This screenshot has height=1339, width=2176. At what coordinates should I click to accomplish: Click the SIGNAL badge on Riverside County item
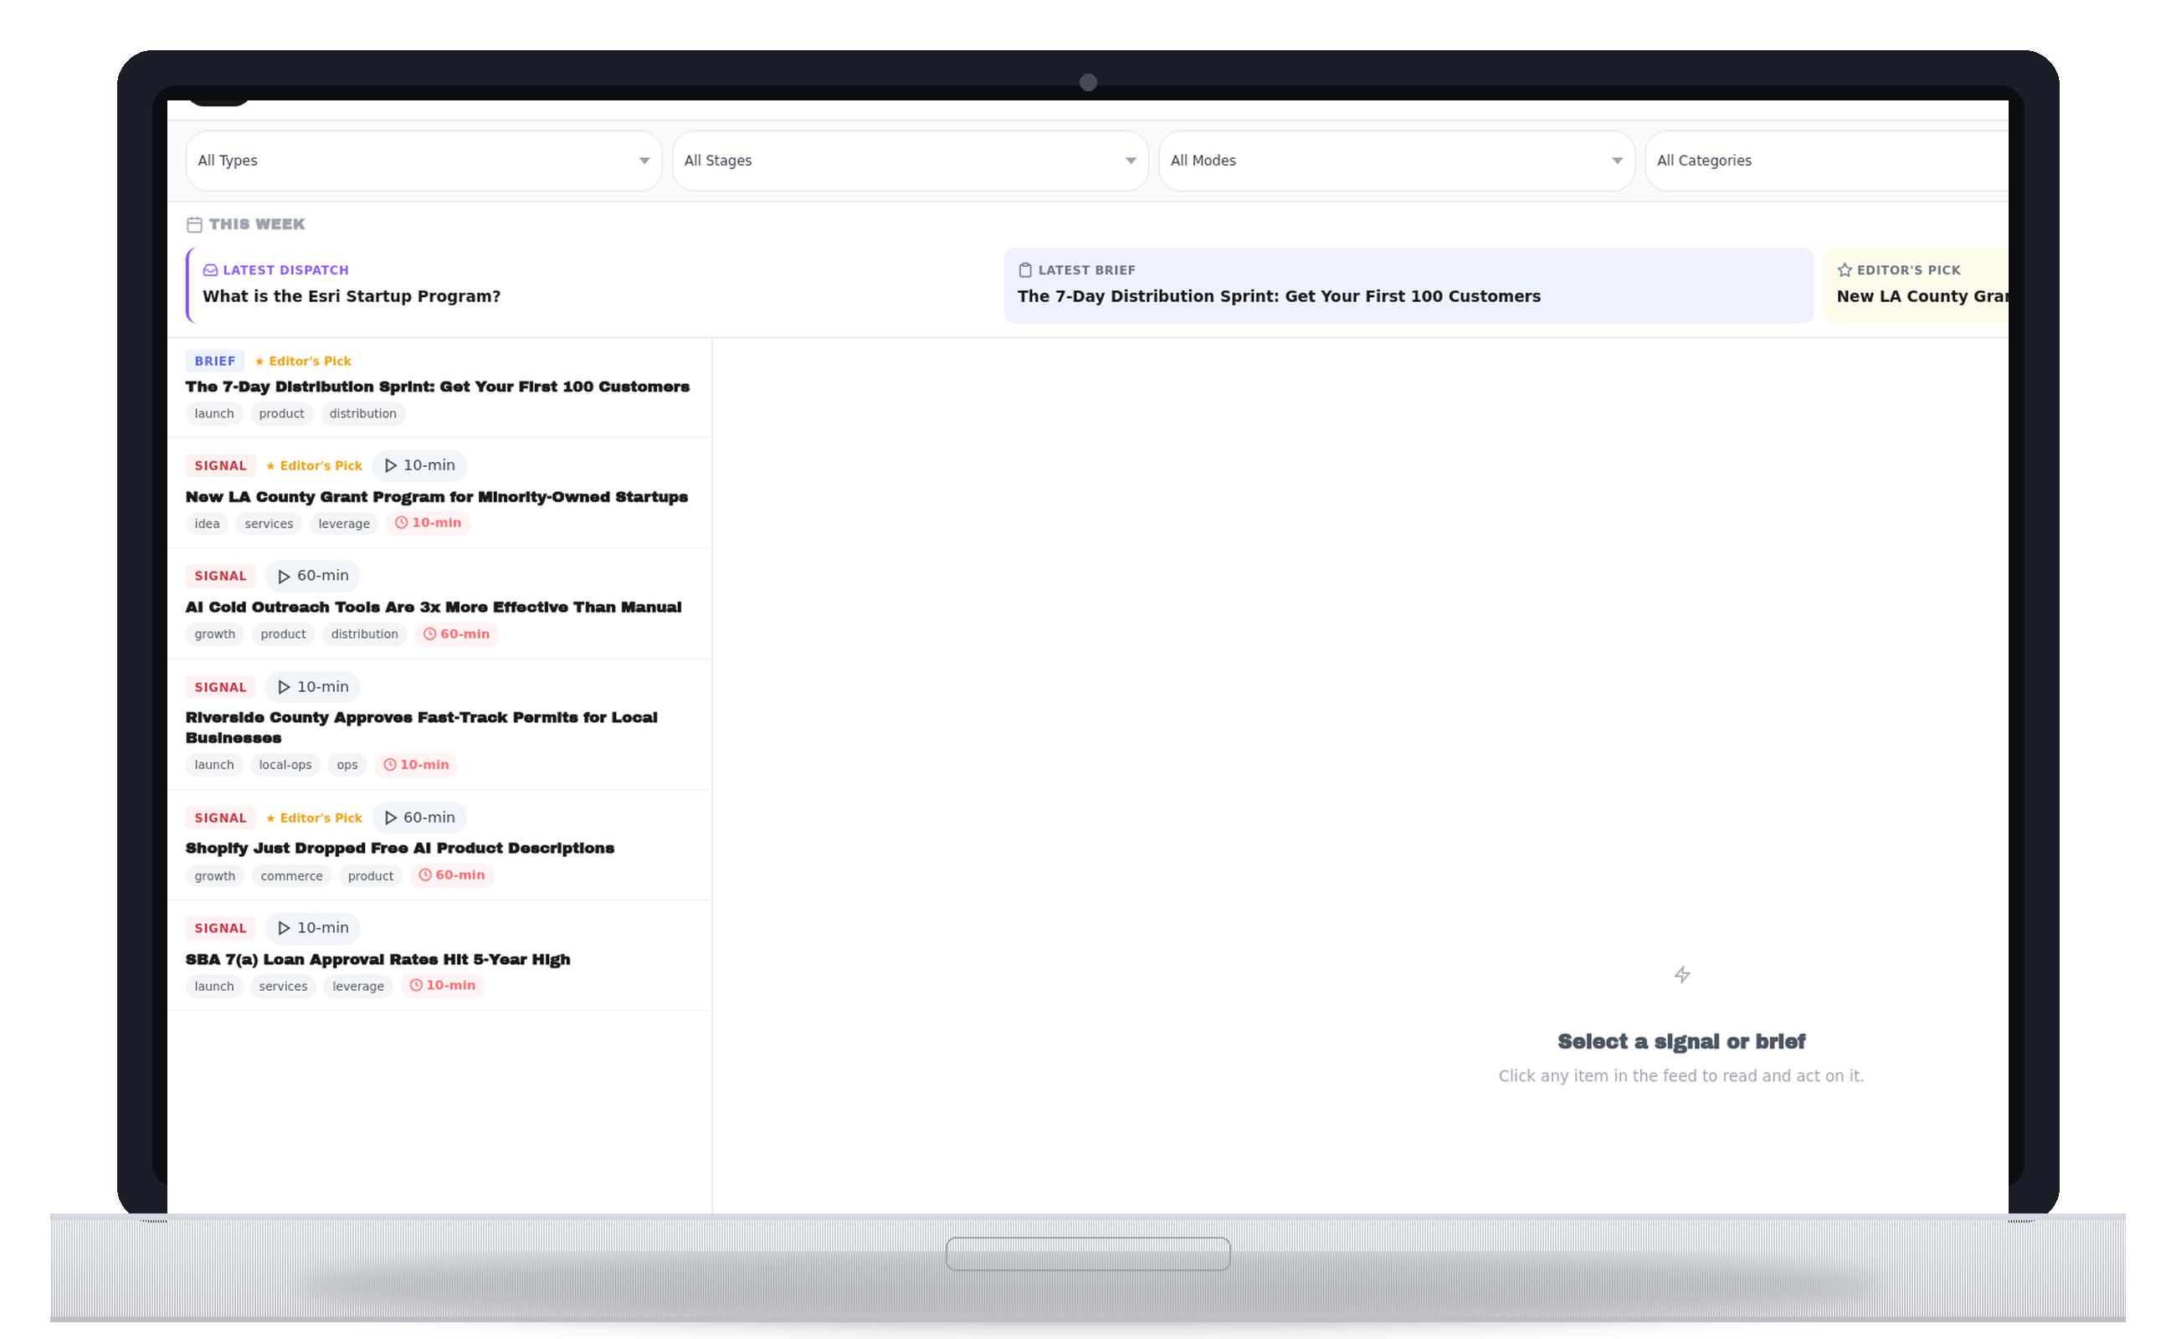[x=220, y=687]
